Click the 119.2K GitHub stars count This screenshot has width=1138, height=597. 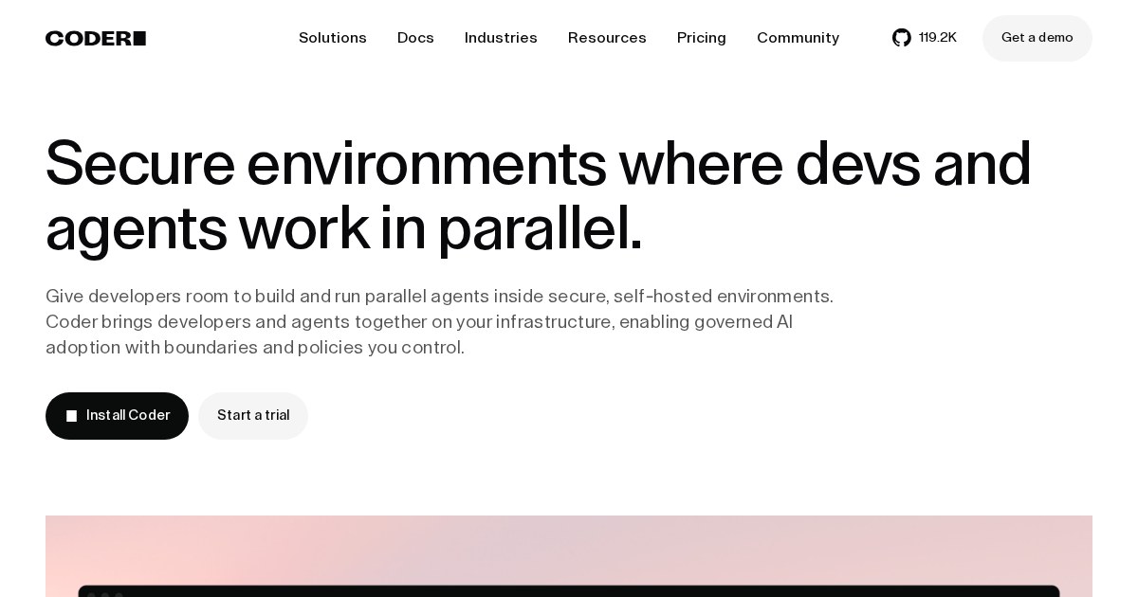(938, 38)
